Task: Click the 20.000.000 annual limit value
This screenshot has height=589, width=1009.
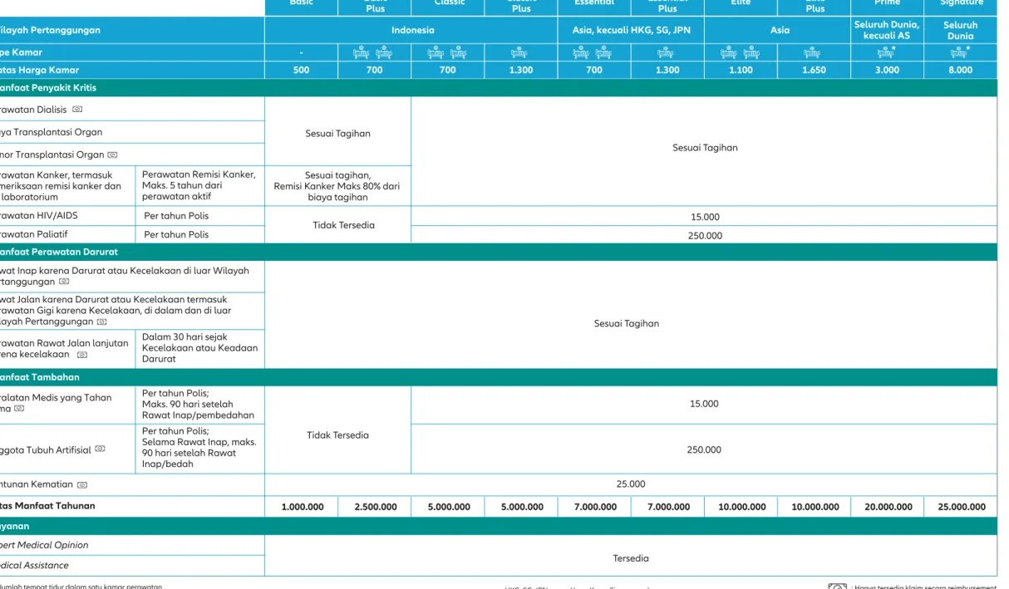Action: click(x=887, y=507)
